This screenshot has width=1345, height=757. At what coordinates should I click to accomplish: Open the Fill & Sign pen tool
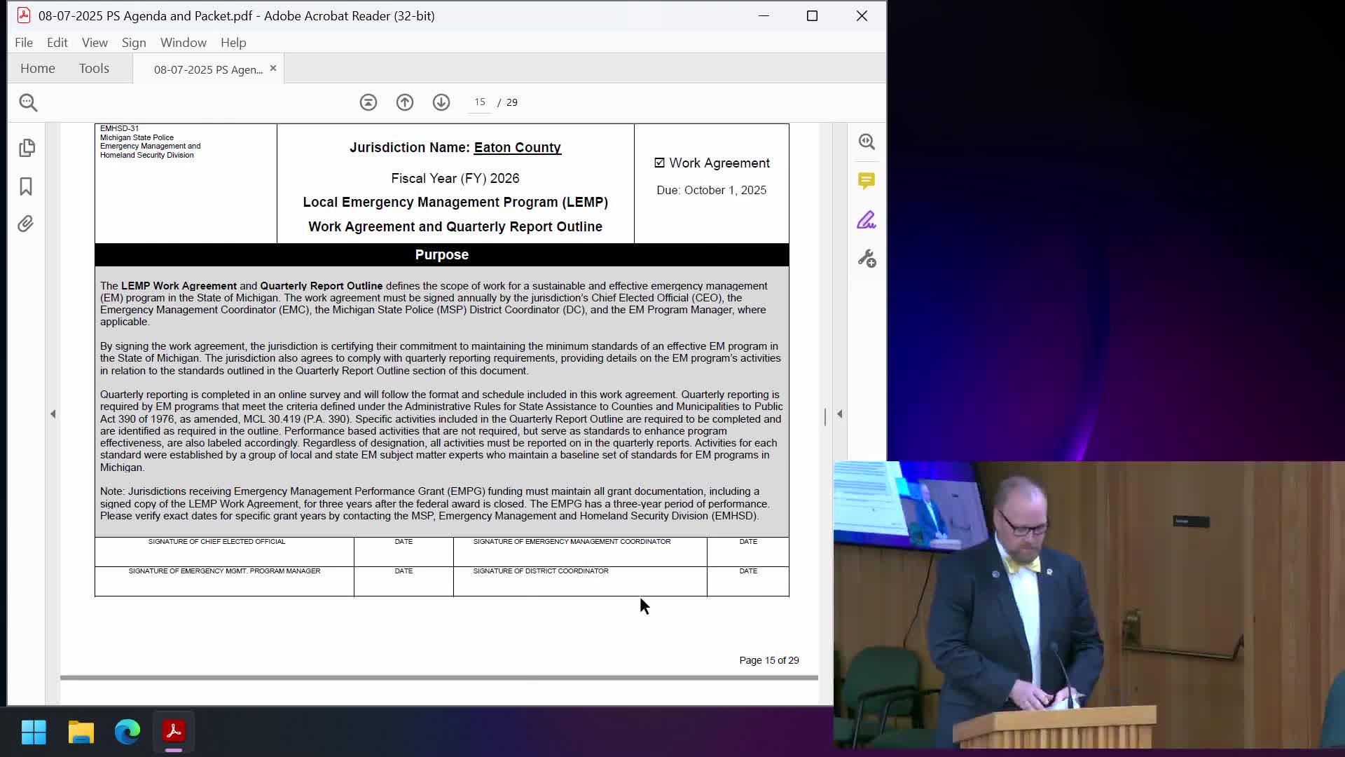point(867,220)
